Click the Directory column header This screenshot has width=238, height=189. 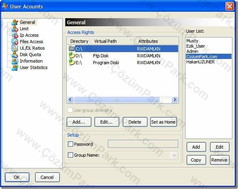tap(79, 41)
